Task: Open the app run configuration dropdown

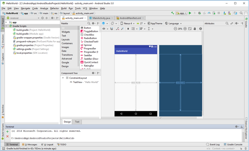Action: pyautogui.click(x=181, y=13)
